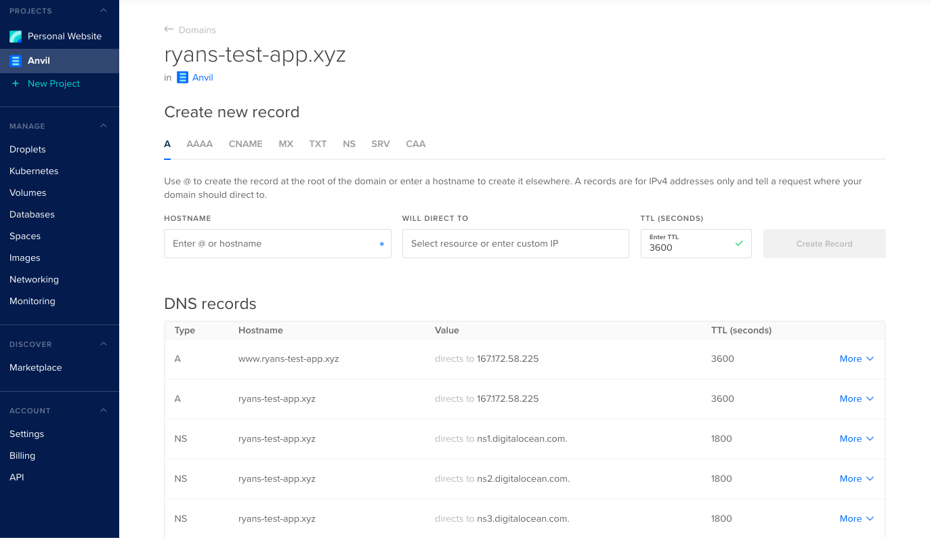Open More menu for the www A record
This screenshot has width=930, height=538.
click(856, 358)
